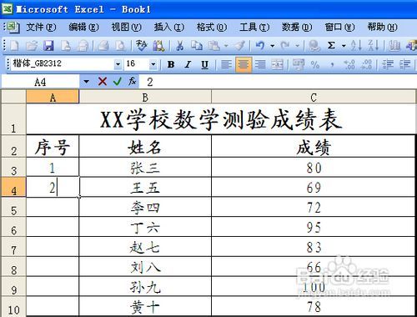
Task: Toggle the active Center alignment button
Action: coord(244,65)
